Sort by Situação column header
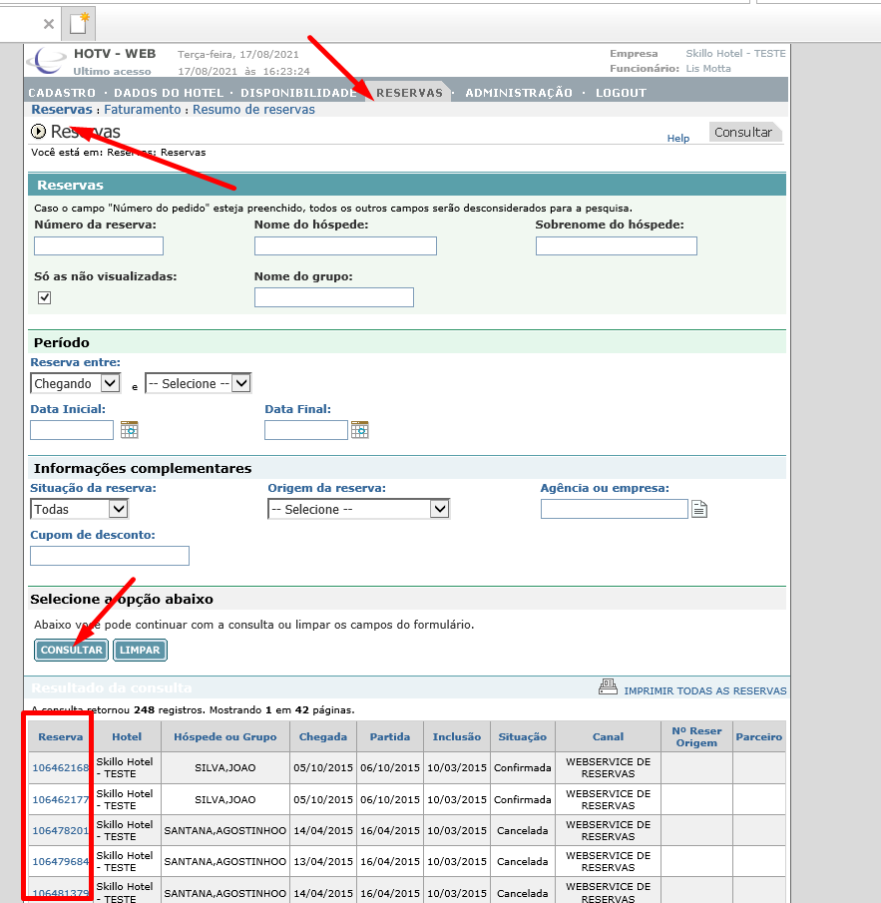This screenshot has width=881, height=903. coord(522,736)
